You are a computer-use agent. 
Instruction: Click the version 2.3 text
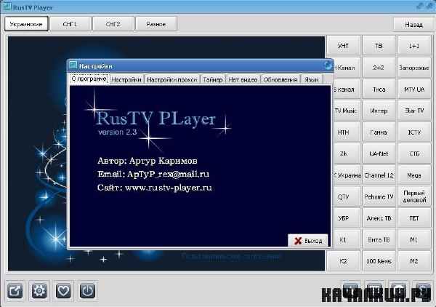[117, 132]
